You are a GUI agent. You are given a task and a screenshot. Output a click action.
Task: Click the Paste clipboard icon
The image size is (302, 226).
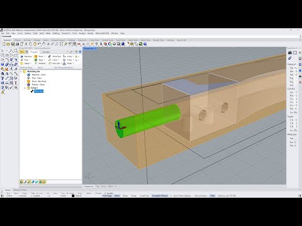tap(35, 44)
